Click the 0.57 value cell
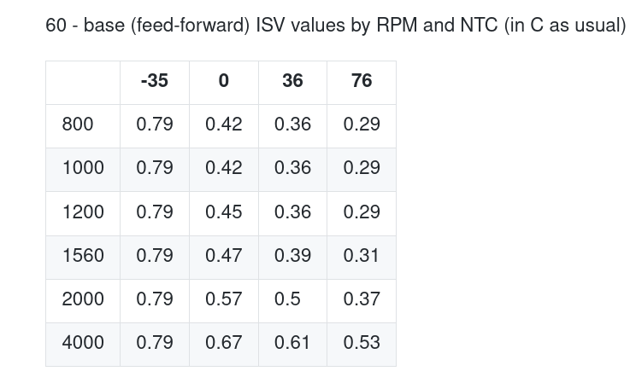This screenshot has height=377, width=636. click(224, 299)
